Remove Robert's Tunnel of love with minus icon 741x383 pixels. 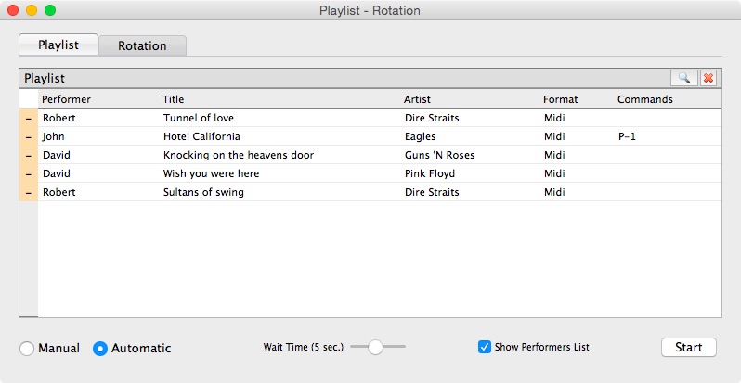29,118
